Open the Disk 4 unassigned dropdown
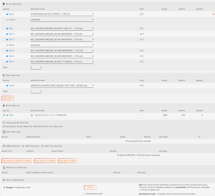 [x=62, y=45]
